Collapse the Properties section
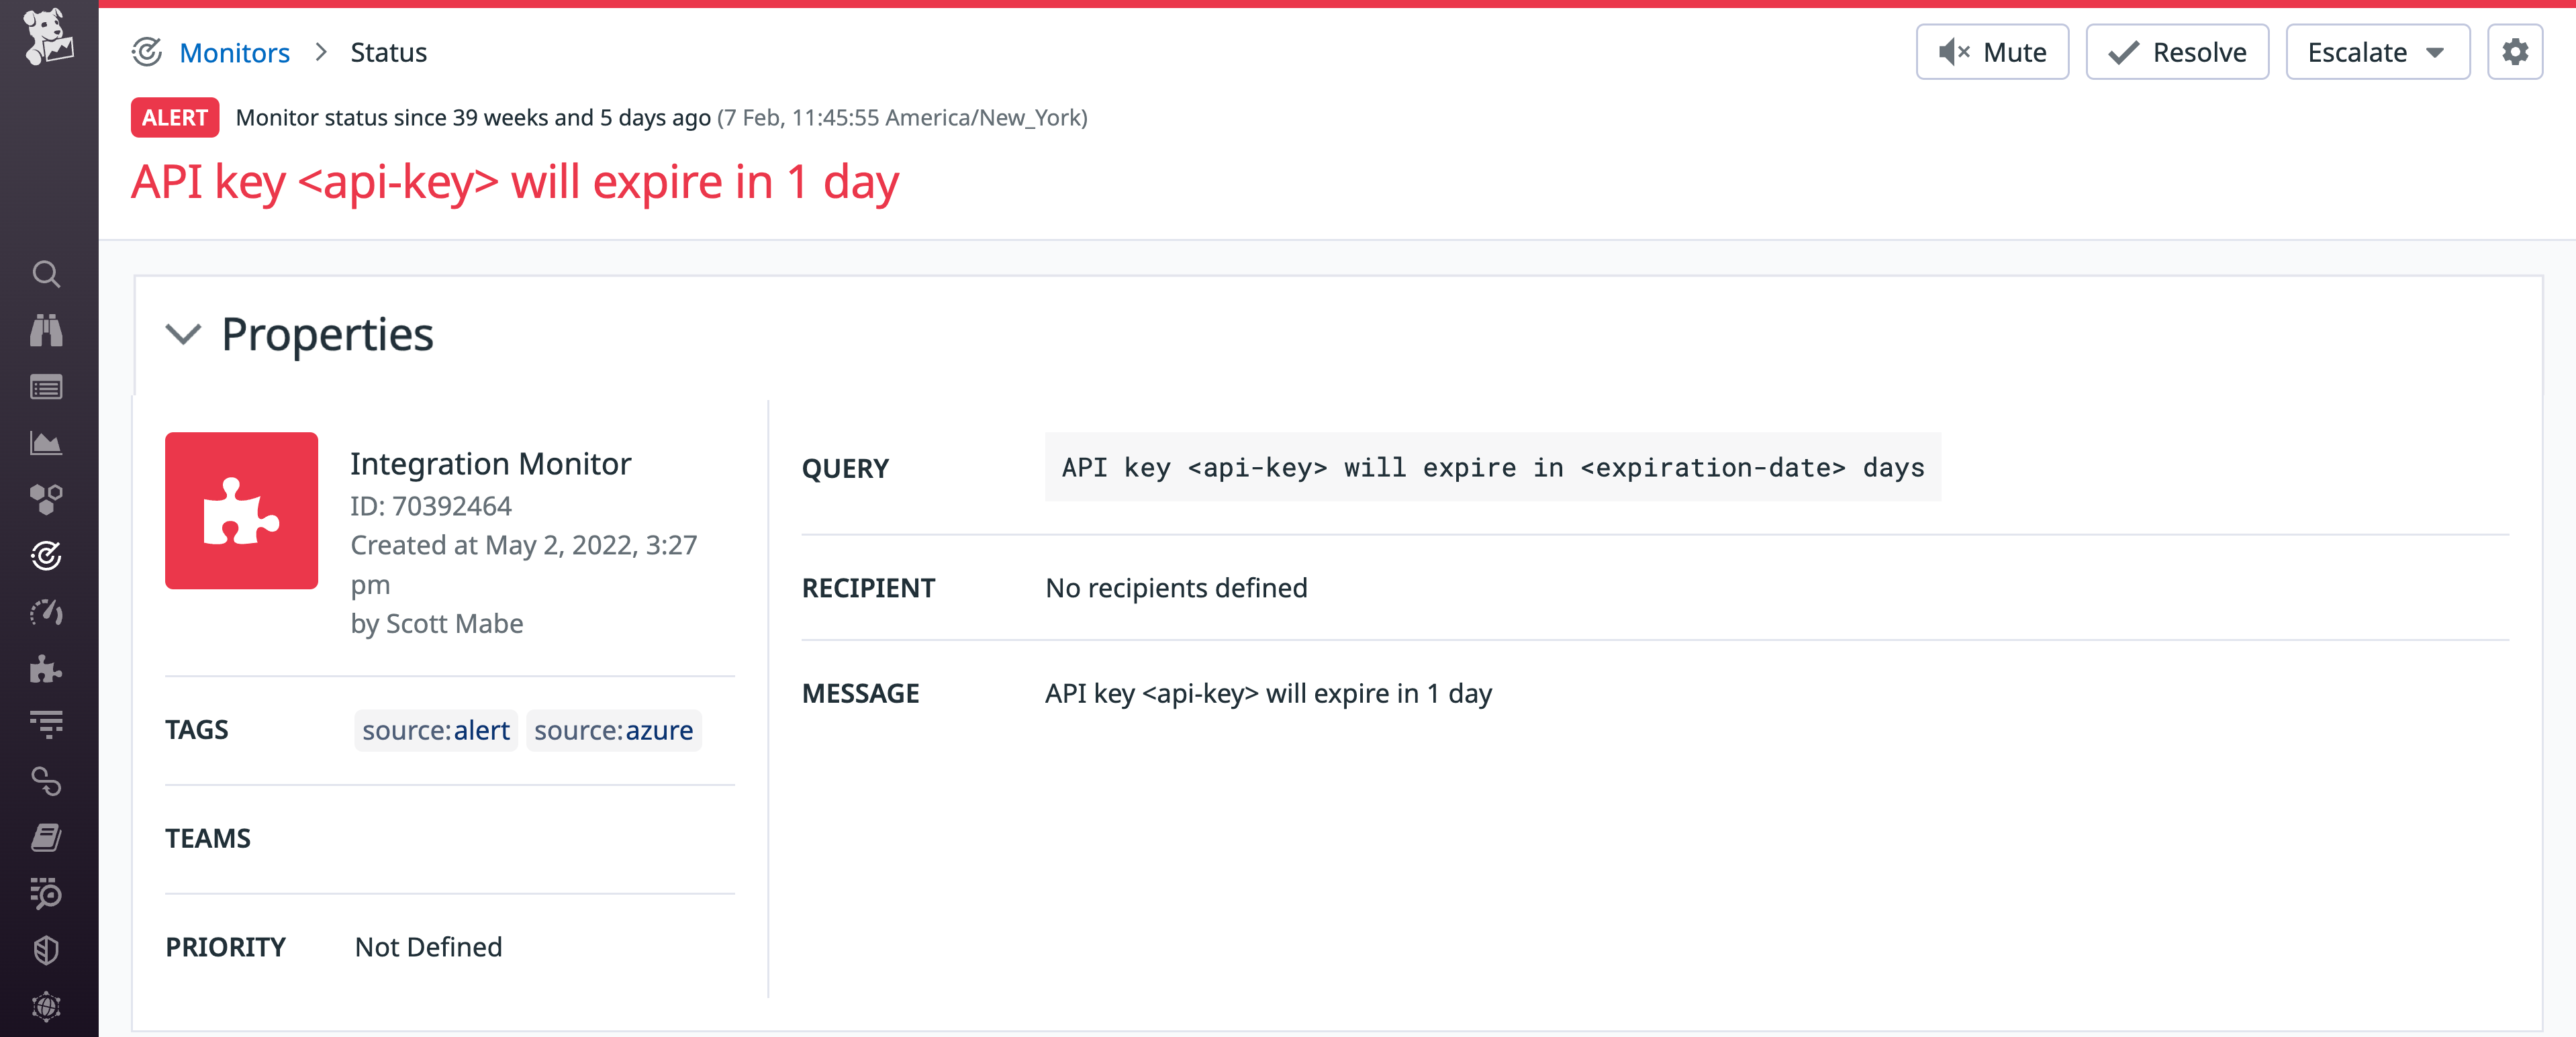Image resolution: width=2576 pixels, height=1037 pixels. [x=184, y=335]
